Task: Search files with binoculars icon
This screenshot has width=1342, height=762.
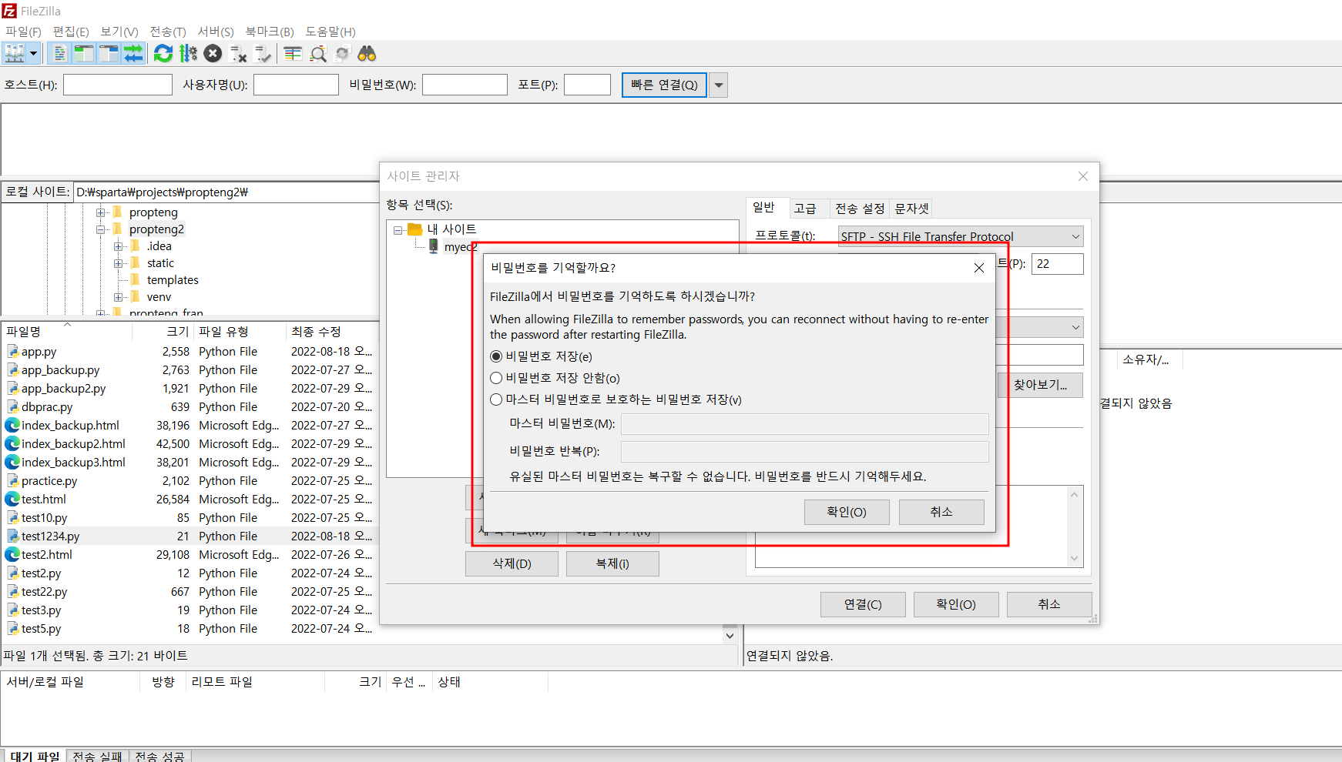Action: (x=367, y=53)
